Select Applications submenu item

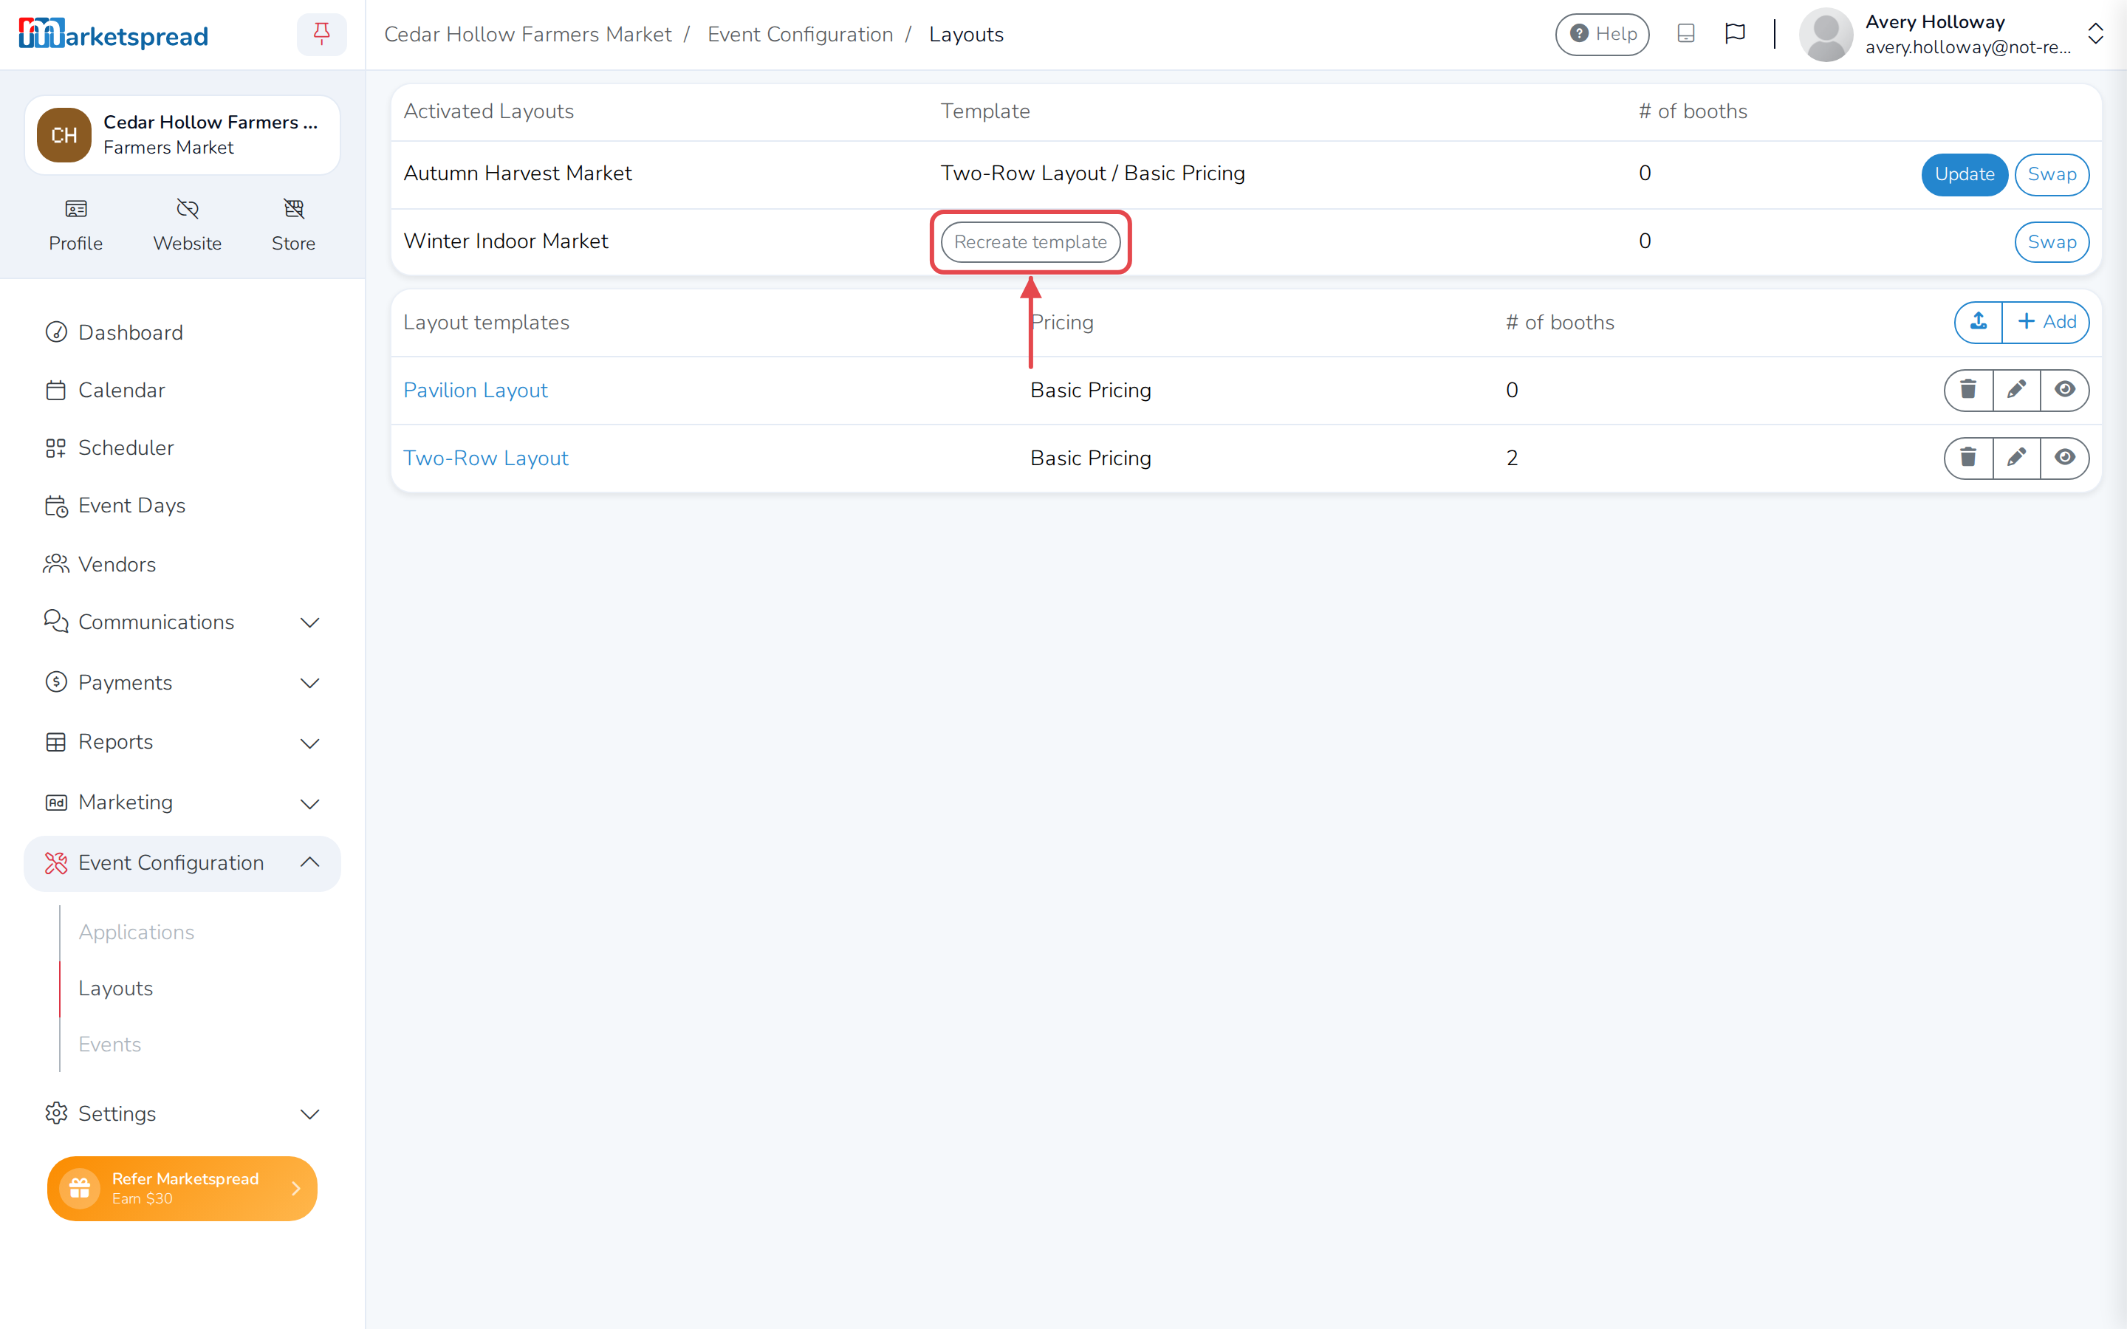tap(136, 932)
